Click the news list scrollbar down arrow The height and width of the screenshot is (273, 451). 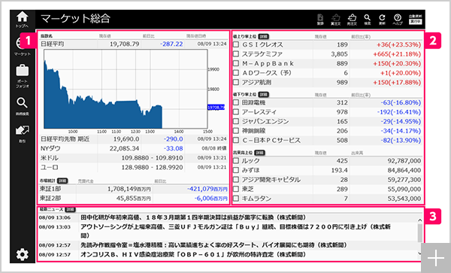419,253
